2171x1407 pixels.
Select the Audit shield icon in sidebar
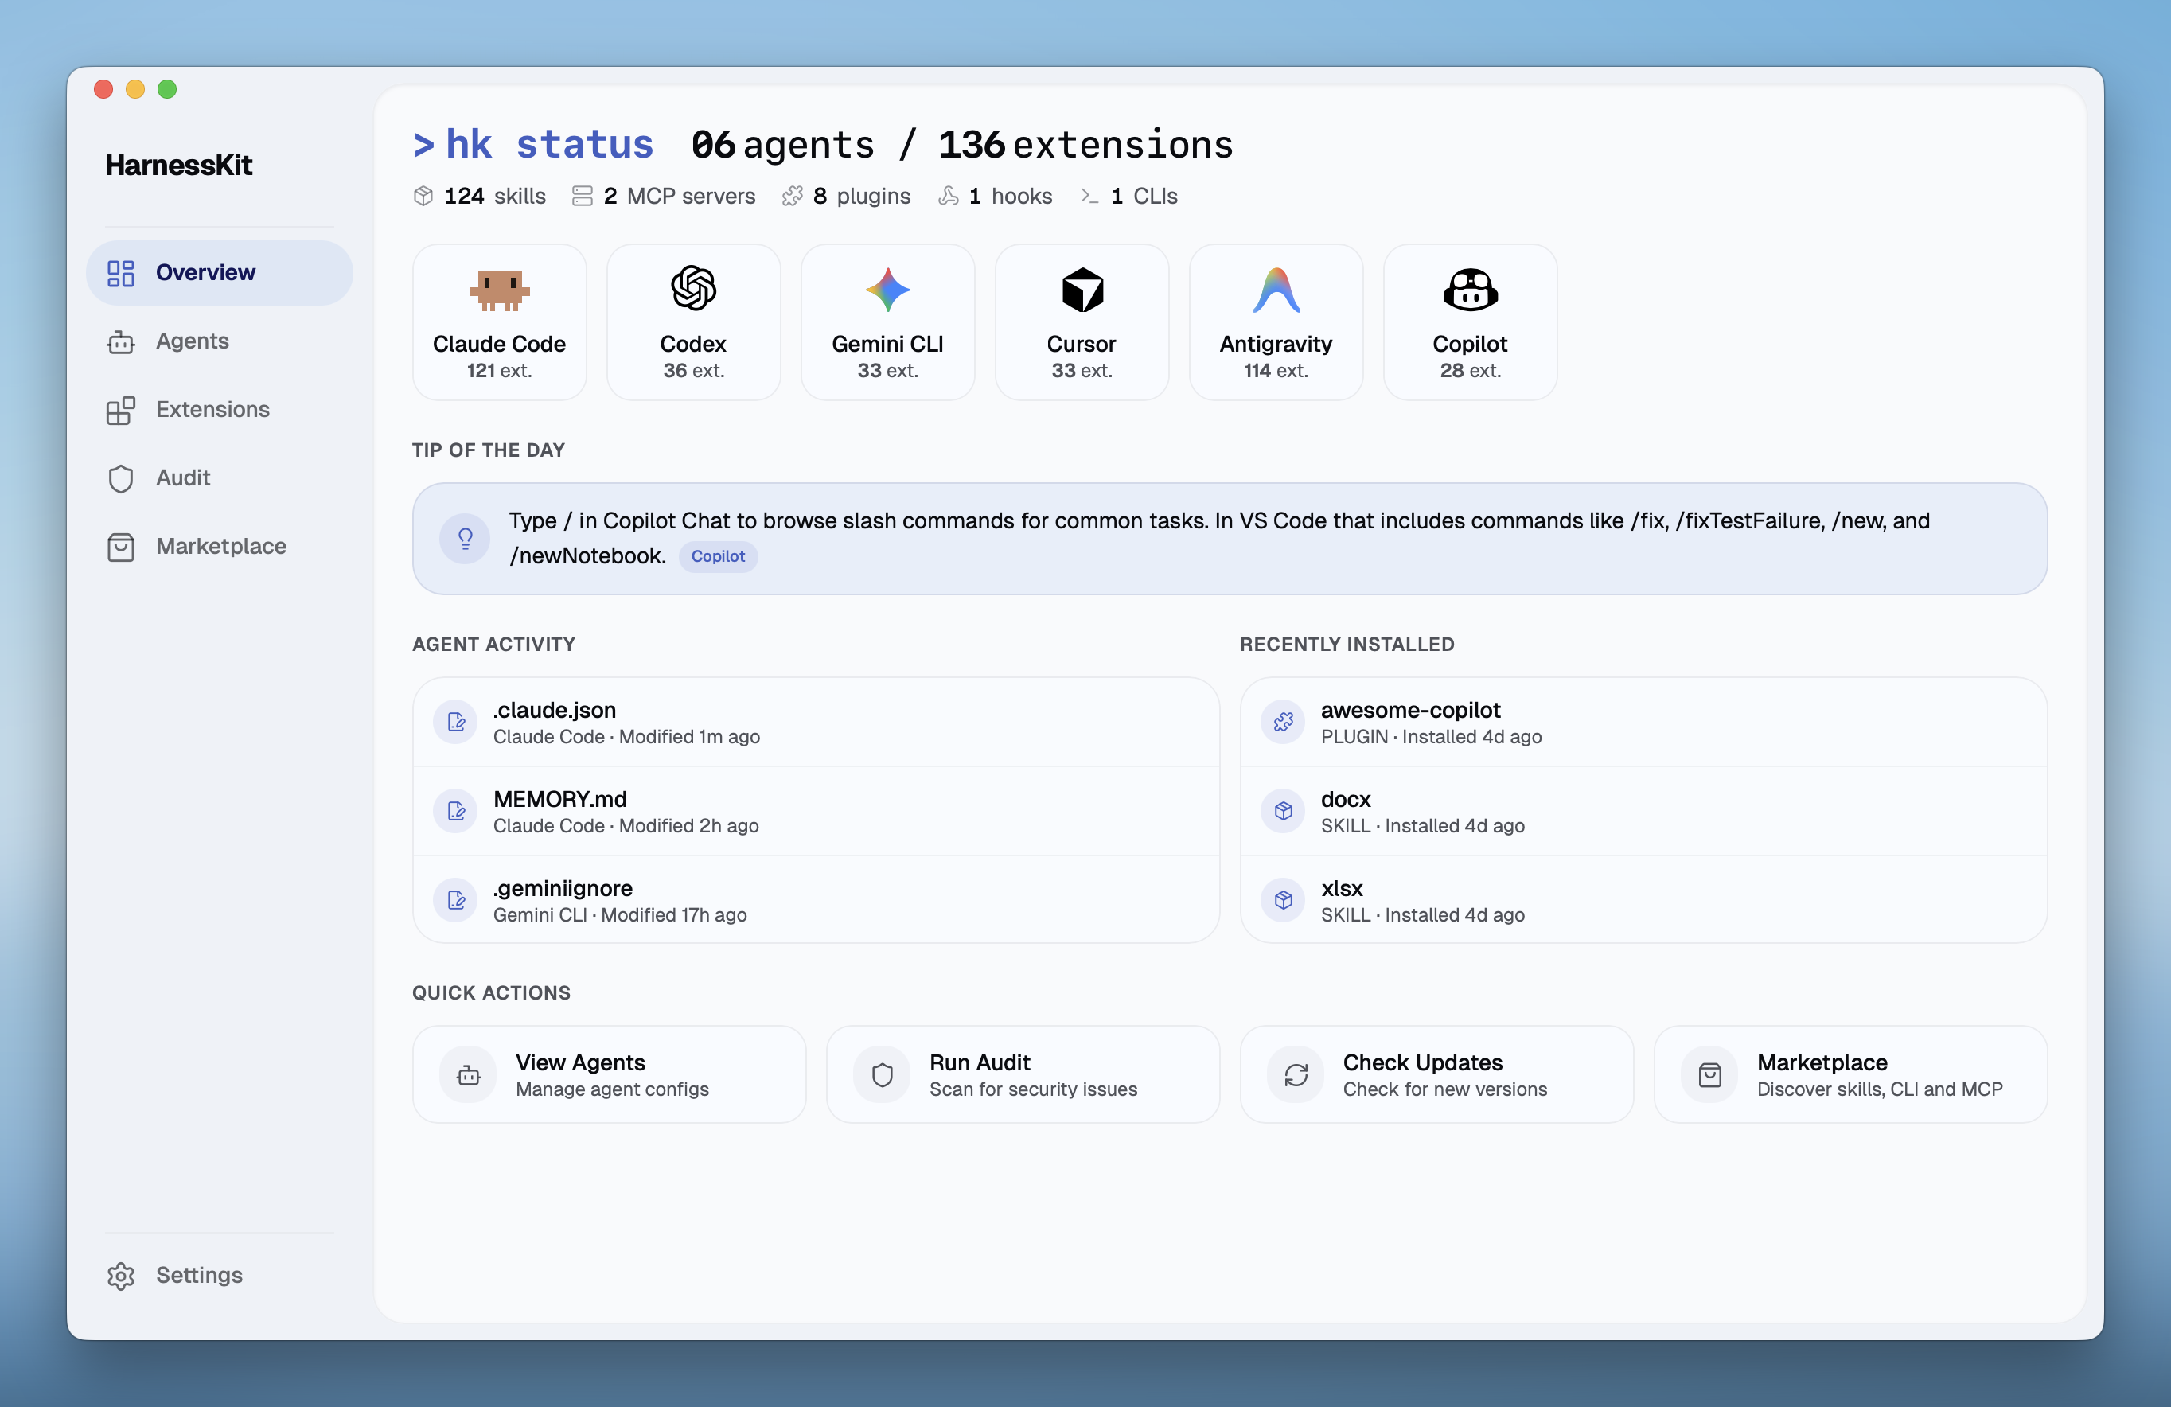121,478
